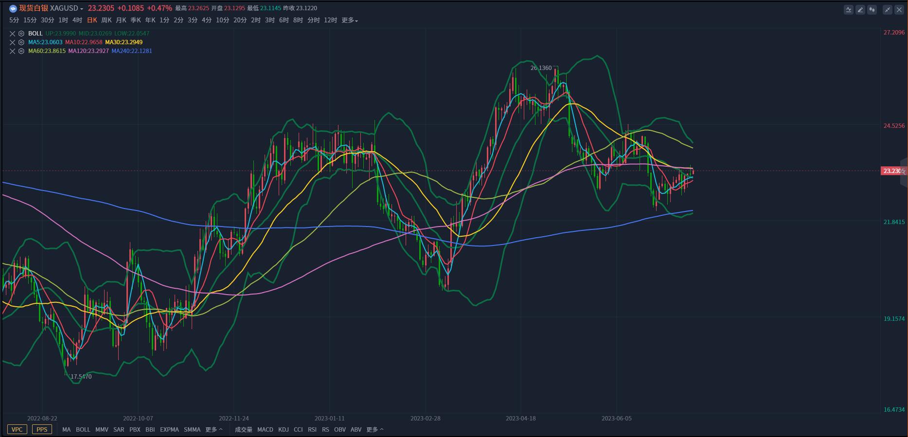Screen dimensions: 908x437
Task: Click the 2023-04-18 date on the time axis
Action: pyautogui.click(x=521, y=419)
